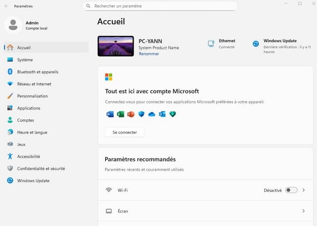Click the Paramètres recommandés heading
317x226 pixels.
click(x=140, y=159)
